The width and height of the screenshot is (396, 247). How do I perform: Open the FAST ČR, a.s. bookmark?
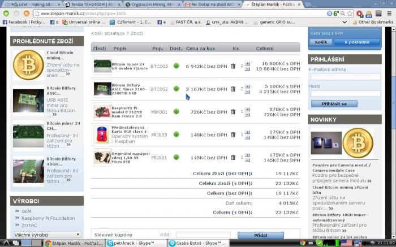coord(186,22)
